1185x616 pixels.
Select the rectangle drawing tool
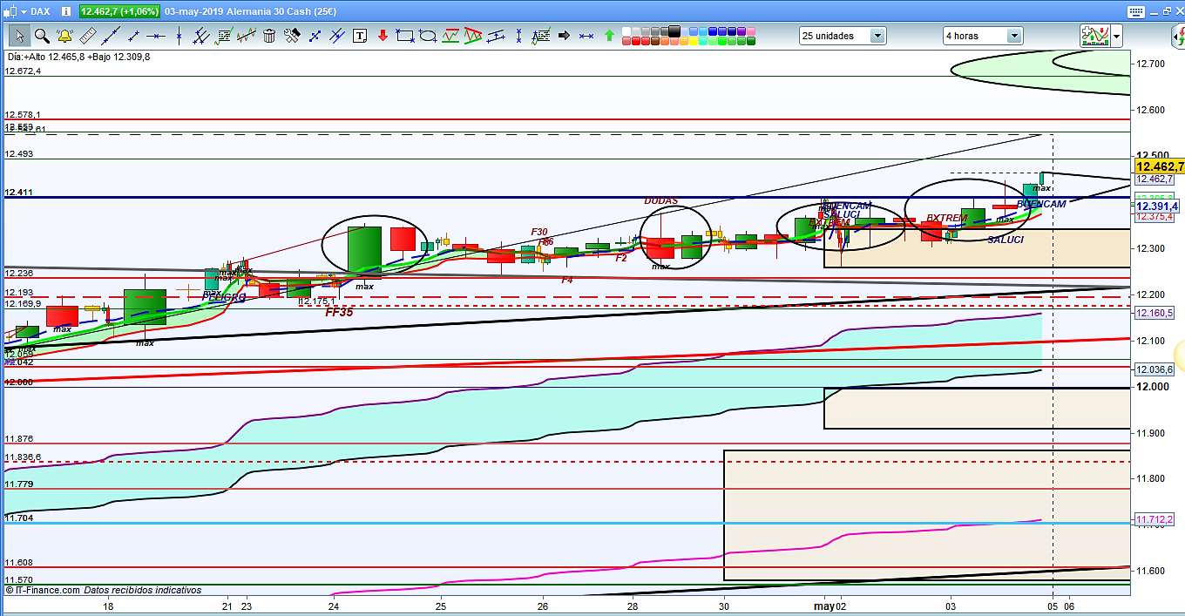click(404, 36)
